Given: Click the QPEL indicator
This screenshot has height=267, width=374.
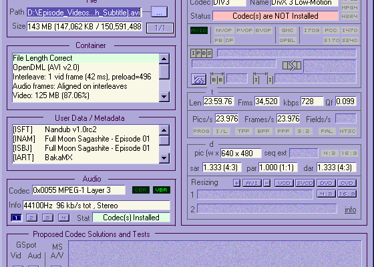Looking at the screenshot, I should point(287,40).
